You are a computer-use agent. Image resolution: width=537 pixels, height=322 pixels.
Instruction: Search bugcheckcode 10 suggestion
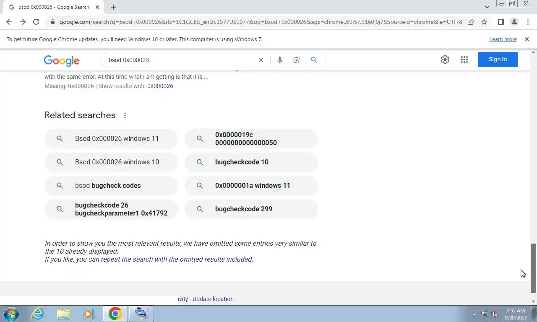click(x=251, y=162)
